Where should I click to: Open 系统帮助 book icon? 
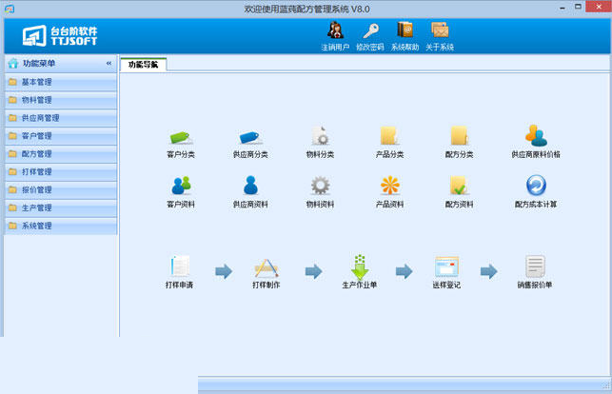coord(405,30)
